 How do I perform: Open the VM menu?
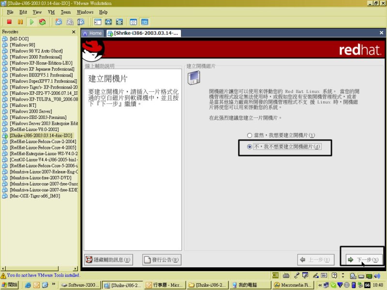51,12
